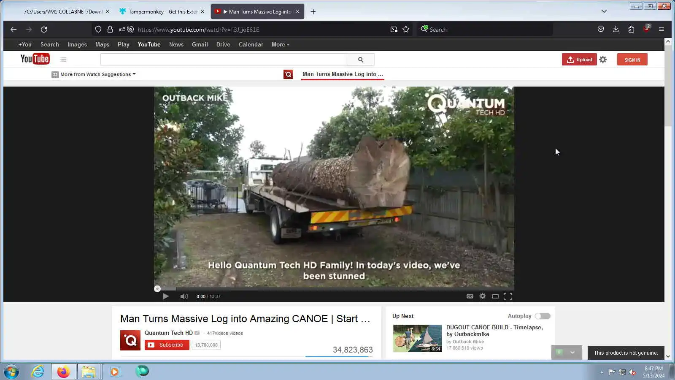Mute the video using the speaker icon

coord(184,296)
